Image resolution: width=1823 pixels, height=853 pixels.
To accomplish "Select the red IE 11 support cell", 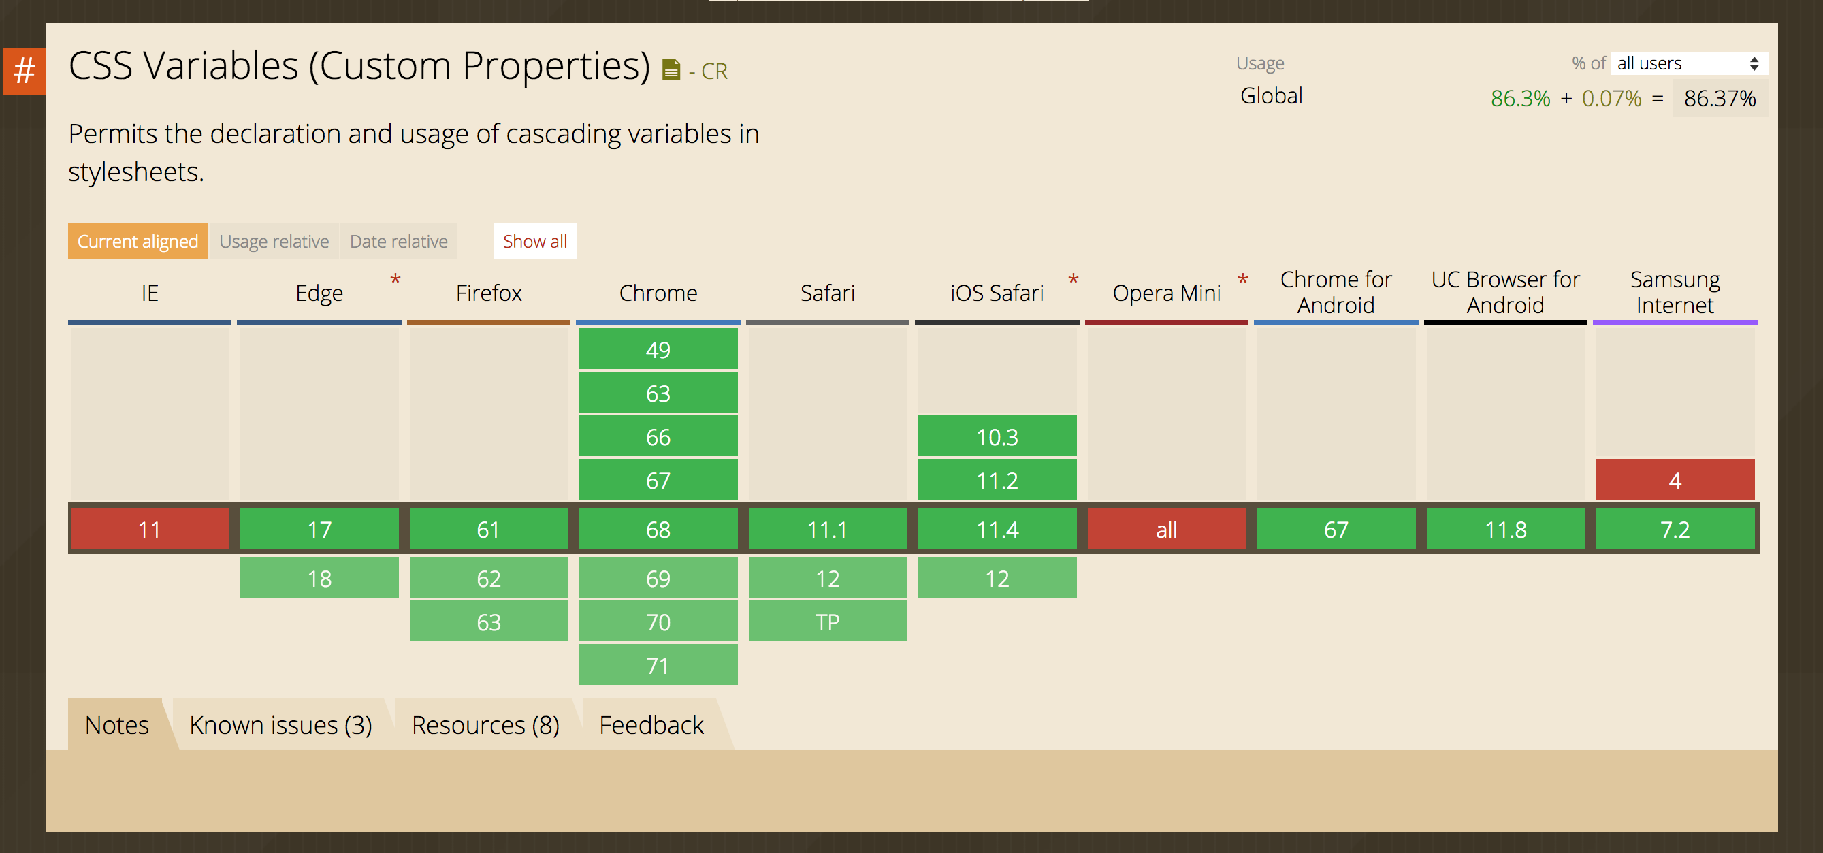I will tap(148, 529).
